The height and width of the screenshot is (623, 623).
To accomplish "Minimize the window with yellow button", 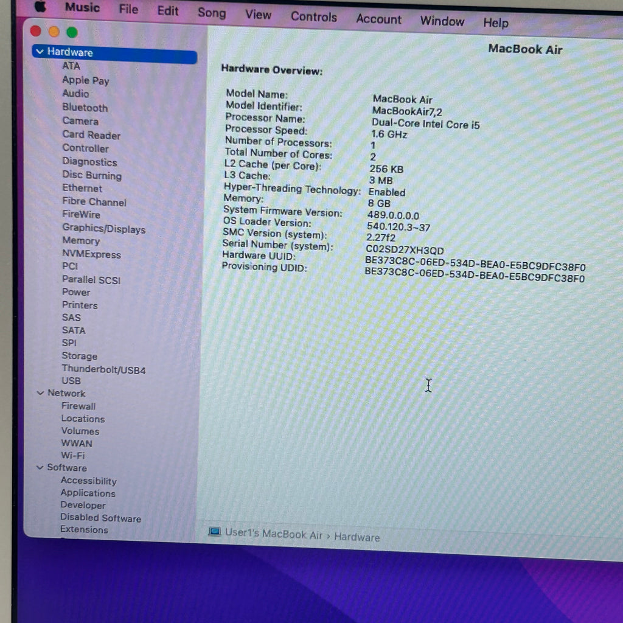I will point(54,32).
